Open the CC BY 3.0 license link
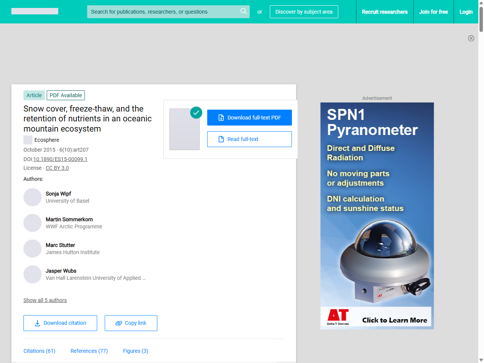This screenshot has height=363, width=484. click(57, 168)
